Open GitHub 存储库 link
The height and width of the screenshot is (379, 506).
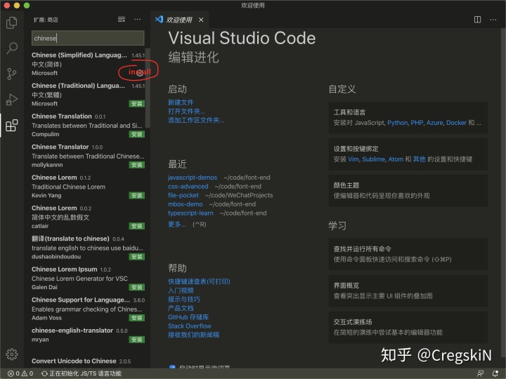[188, 317]
